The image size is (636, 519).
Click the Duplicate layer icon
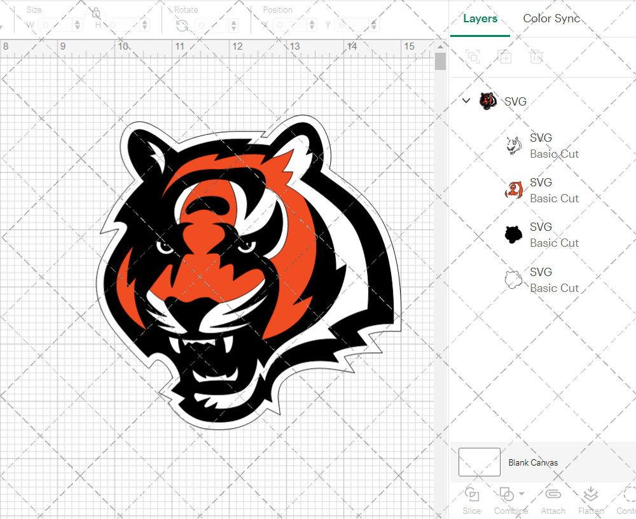504,57
